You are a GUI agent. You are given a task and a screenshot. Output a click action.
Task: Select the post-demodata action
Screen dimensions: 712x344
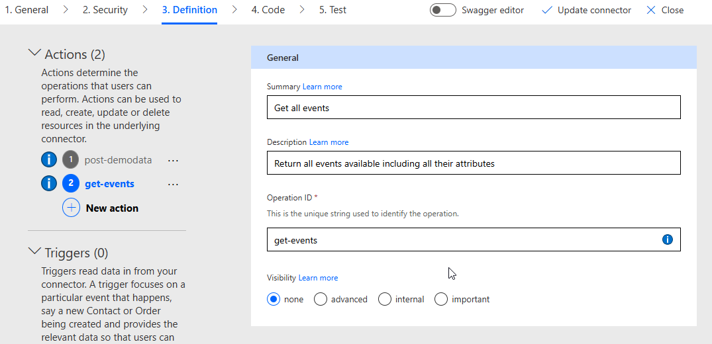tap(118, 159)
